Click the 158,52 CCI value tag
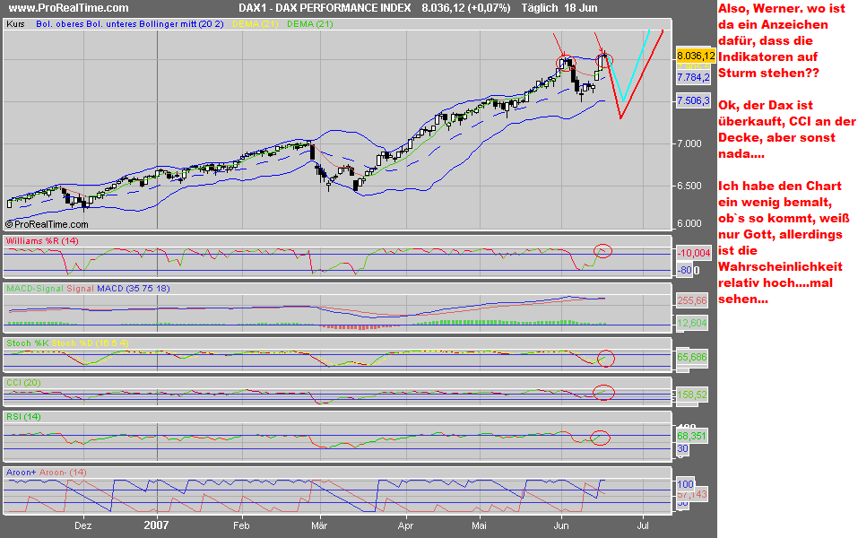This screenshot has height=538, width=858. pyautogui.click(x=692, y=394)
